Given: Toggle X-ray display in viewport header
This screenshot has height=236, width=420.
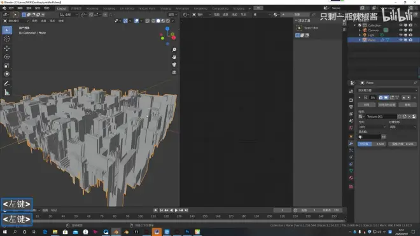Looking at the screenshot, I should tap(148, 20).
